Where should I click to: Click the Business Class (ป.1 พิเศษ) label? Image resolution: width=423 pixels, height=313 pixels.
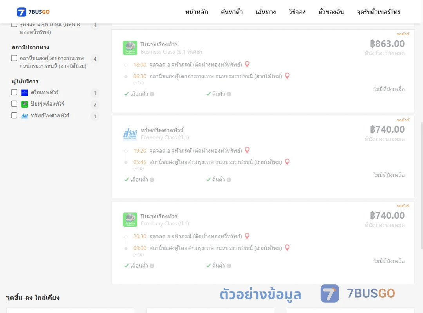pos(171,52)
